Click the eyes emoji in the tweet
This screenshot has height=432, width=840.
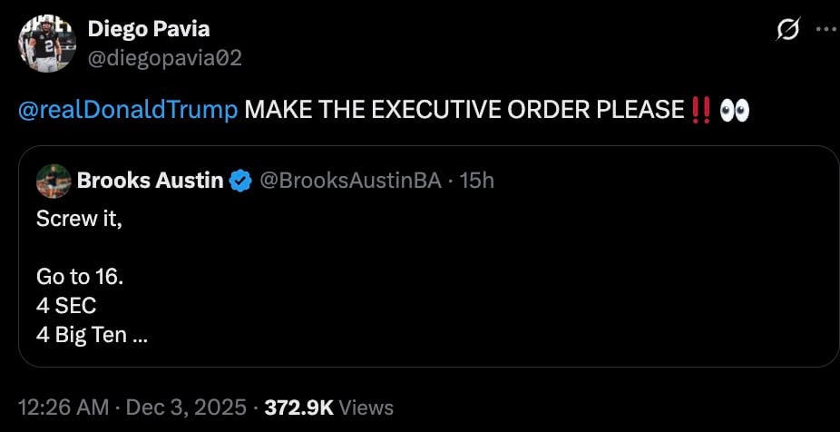[734, 110]
